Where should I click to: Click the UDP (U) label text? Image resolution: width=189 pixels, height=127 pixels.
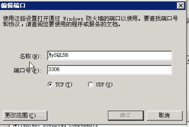pos(104,85)
